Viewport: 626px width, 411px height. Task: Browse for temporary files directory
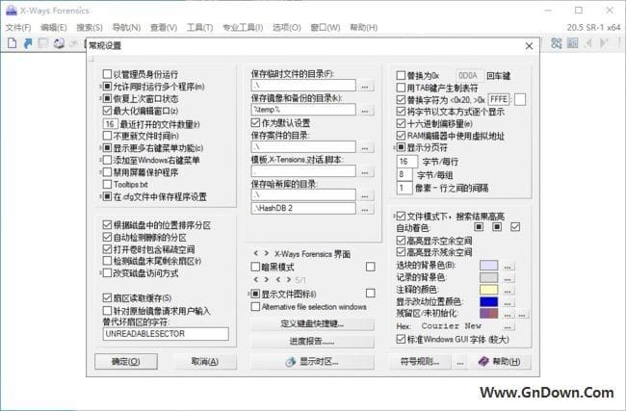(365, 86)
